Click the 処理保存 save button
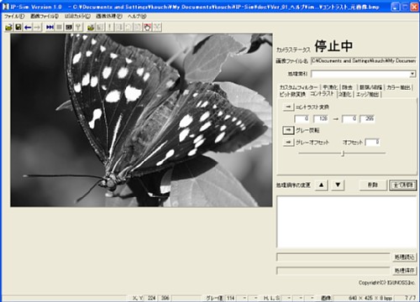The width and height of the screenshot is (420, 302). (x=404, y=270)
